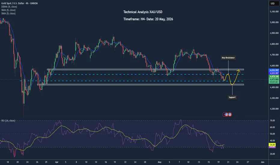Click the 4,800.000 price axis label
The width and height of the screenshot is (280, 165).
274,44
